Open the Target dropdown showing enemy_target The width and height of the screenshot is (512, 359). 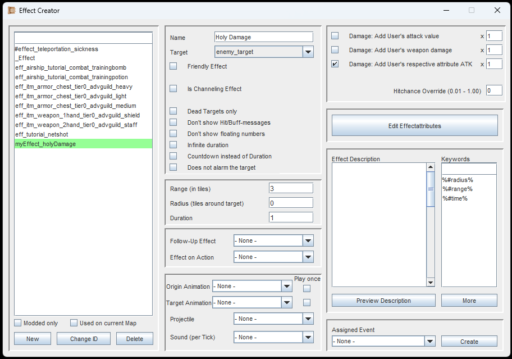click(x=308, y=52)
